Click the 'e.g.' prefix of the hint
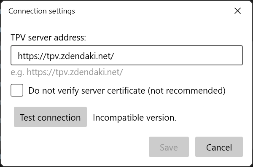253x167 pixels. point(17,73)
